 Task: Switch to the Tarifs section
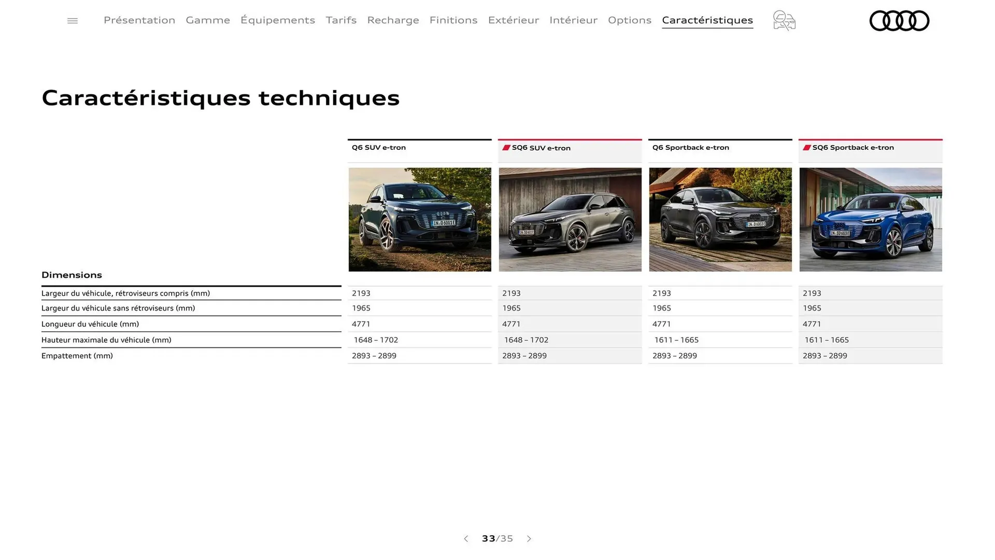[x=341, y=20]
